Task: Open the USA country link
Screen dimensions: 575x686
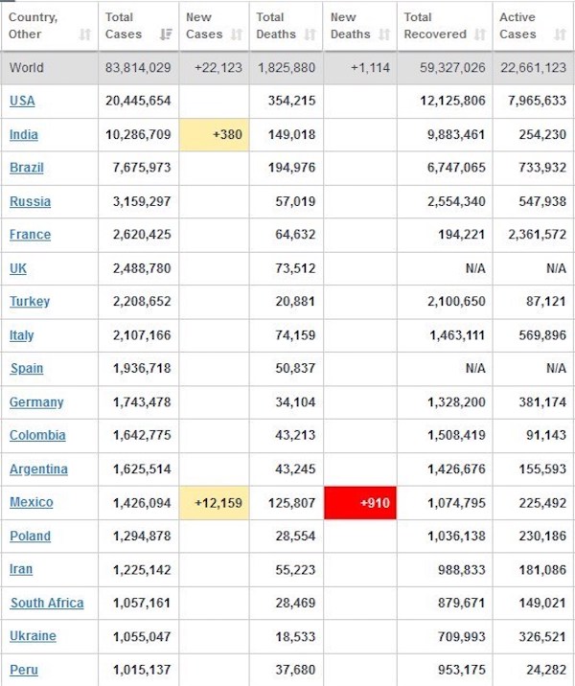Action: [x=22, y=101]
